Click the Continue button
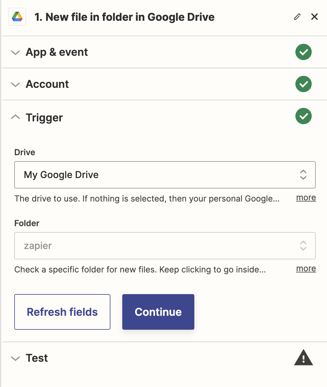Viewport: 327px width, 387px height. click(158, 312)
